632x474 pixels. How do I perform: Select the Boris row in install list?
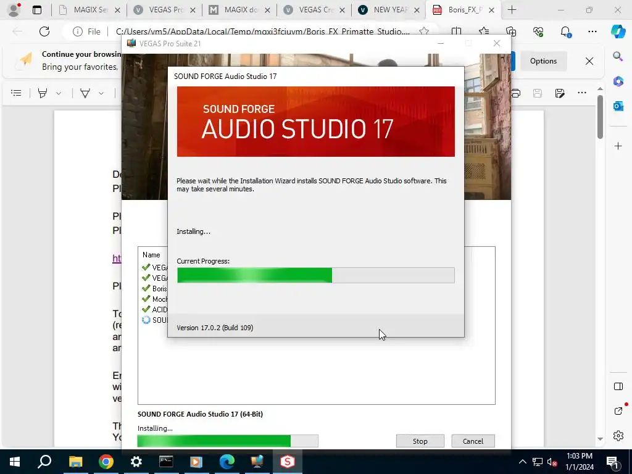154,289
